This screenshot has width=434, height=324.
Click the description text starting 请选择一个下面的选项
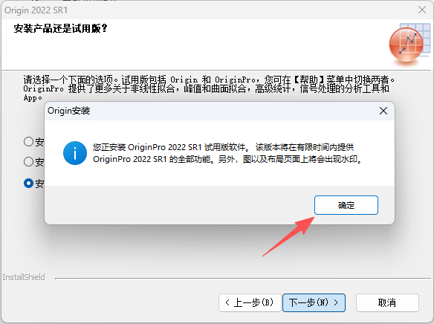209,88
